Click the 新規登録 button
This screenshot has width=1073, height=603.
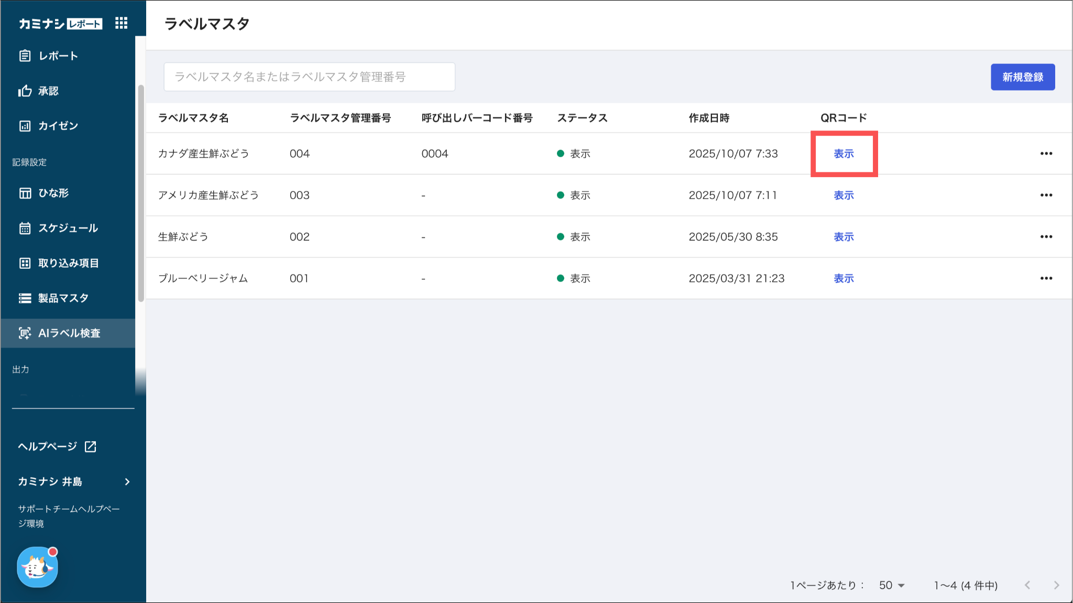click(1022, 77)
